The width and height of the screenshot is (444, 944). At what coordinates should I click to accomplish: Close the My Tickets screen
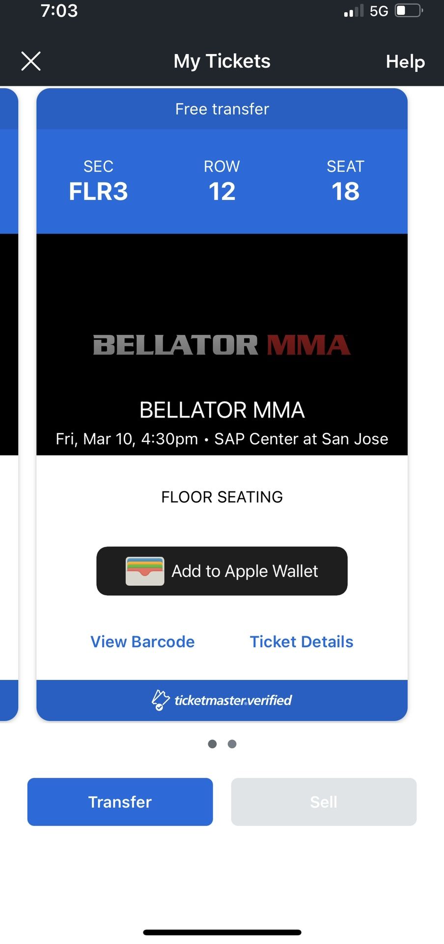coord(31,61)
